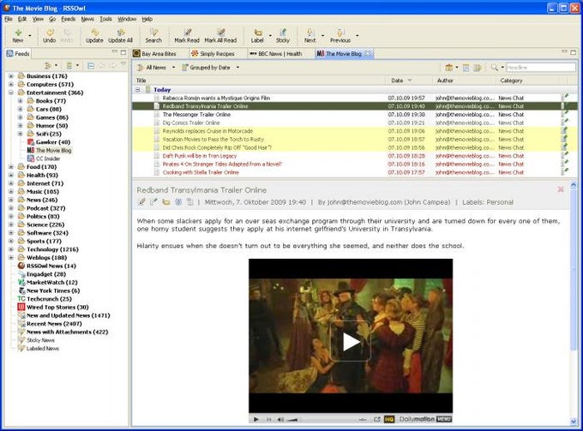
Task: Click the Headline search input field
Action: point(541,67)
